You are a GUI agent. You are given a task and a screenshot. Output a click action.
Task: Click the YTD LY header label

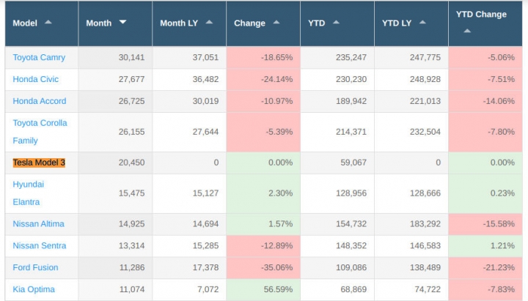tap(397, 23)
